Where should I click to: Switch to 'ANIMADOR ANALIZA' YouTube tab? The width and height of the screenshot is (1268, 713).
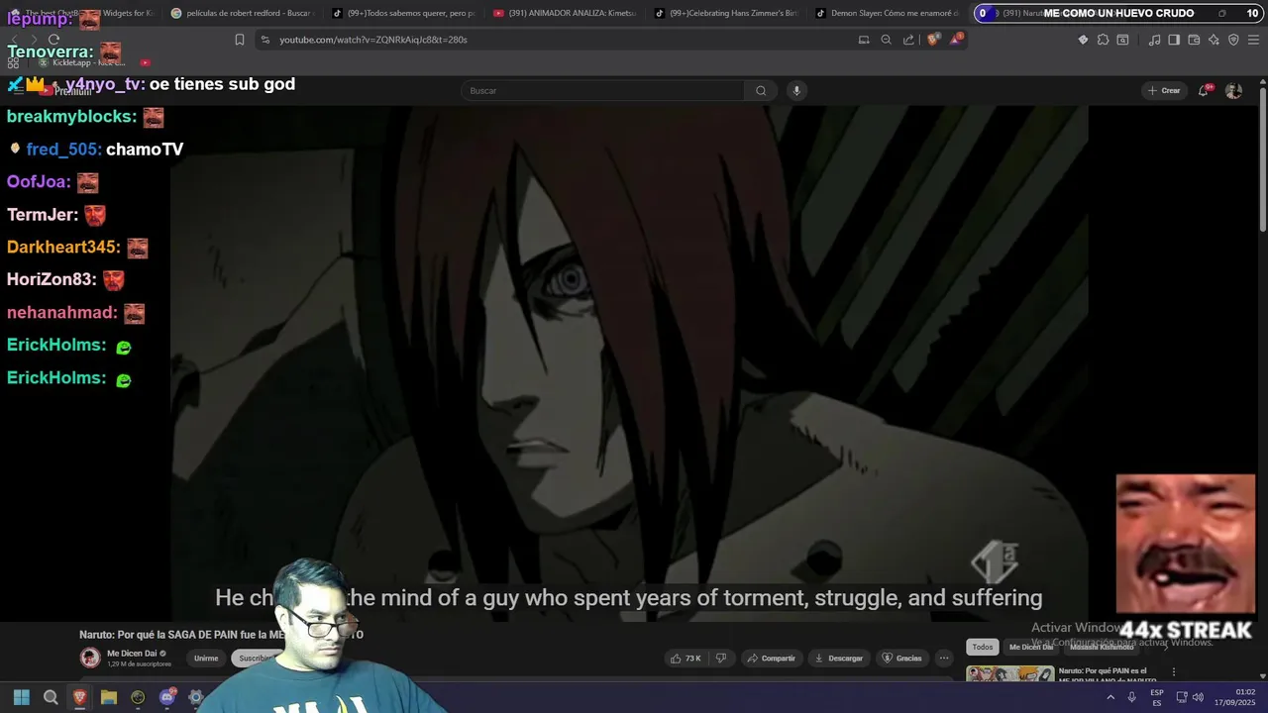(565, 13)
